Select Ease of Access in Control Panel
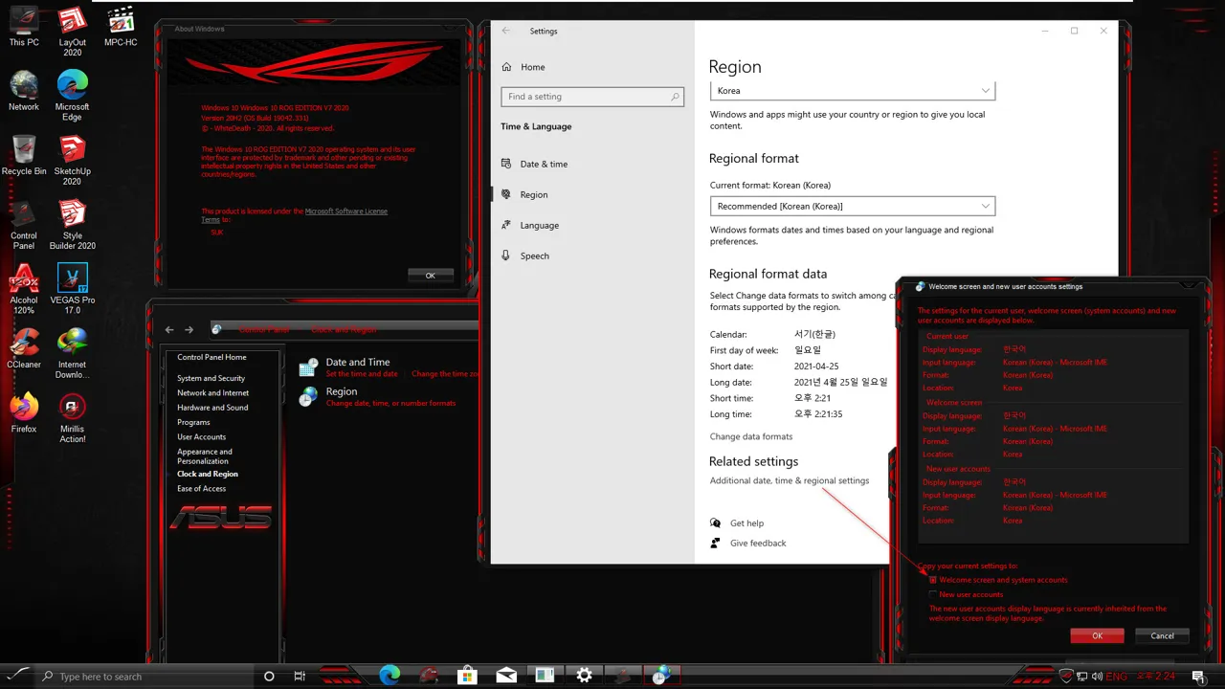Viewport: 1225px width, 689px height. (x=201, y=488)
